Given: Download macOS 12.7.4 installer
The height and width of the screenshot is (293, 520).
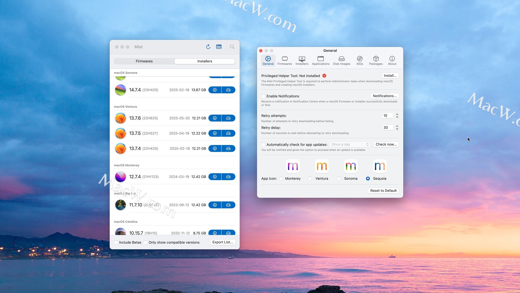Looking at the screenshot, I should point(215,177).
